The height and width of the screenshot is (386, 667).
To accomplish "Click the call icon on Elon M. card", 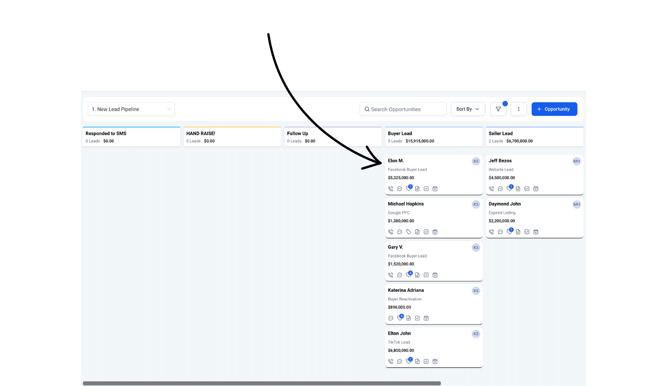I will tap(390, 189).
